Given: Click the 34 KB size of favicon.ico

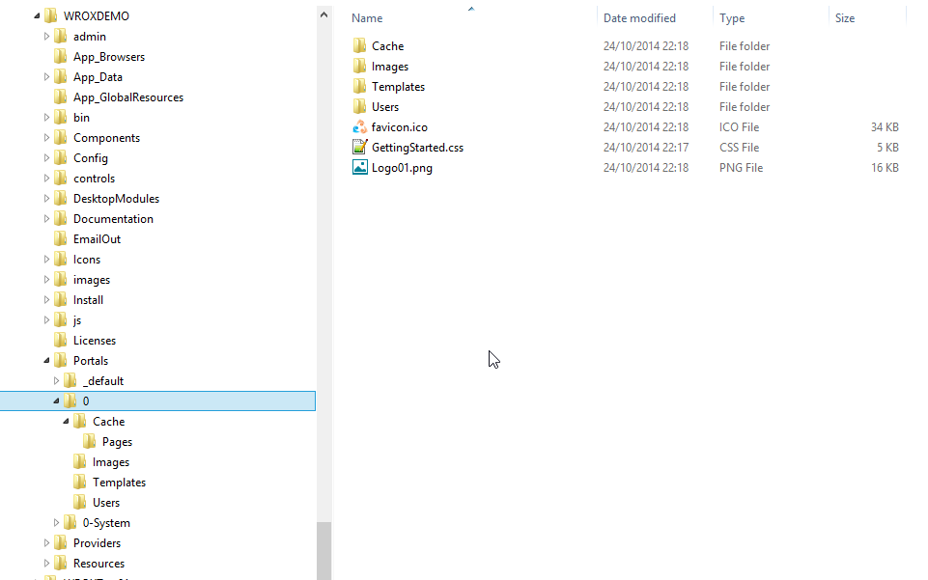Looking at the screenshot, I should tap(885, 127).
